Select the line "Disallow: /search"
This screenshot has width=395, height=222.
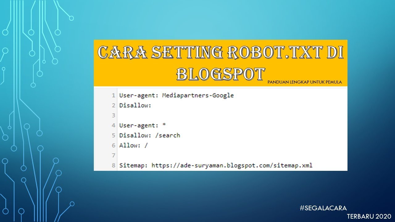pyautogui.click(x=150, y=135)
